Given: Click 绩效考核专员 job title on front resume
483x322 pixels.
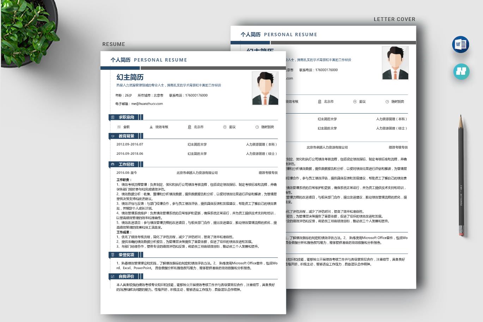Looking at the screenshot, I should tap(268, 173).
